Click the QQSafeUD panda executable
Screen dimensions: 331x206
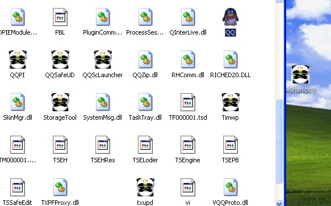tap(60, 60)
